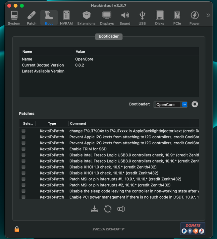Open the Power toolbar tab
This screenshot has height=239, width=217.
click(195, 18)
